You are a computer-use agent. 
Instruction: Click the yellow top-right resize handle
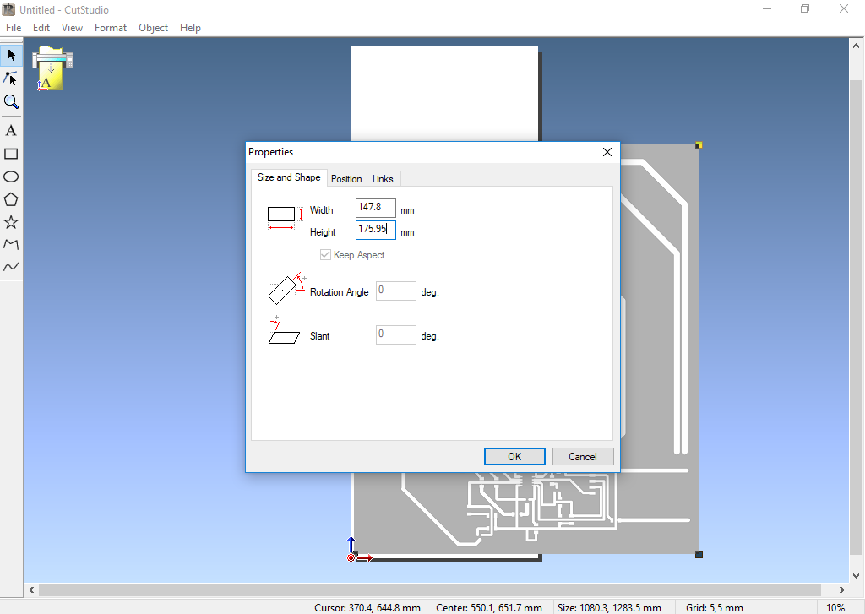coord(699,145)
